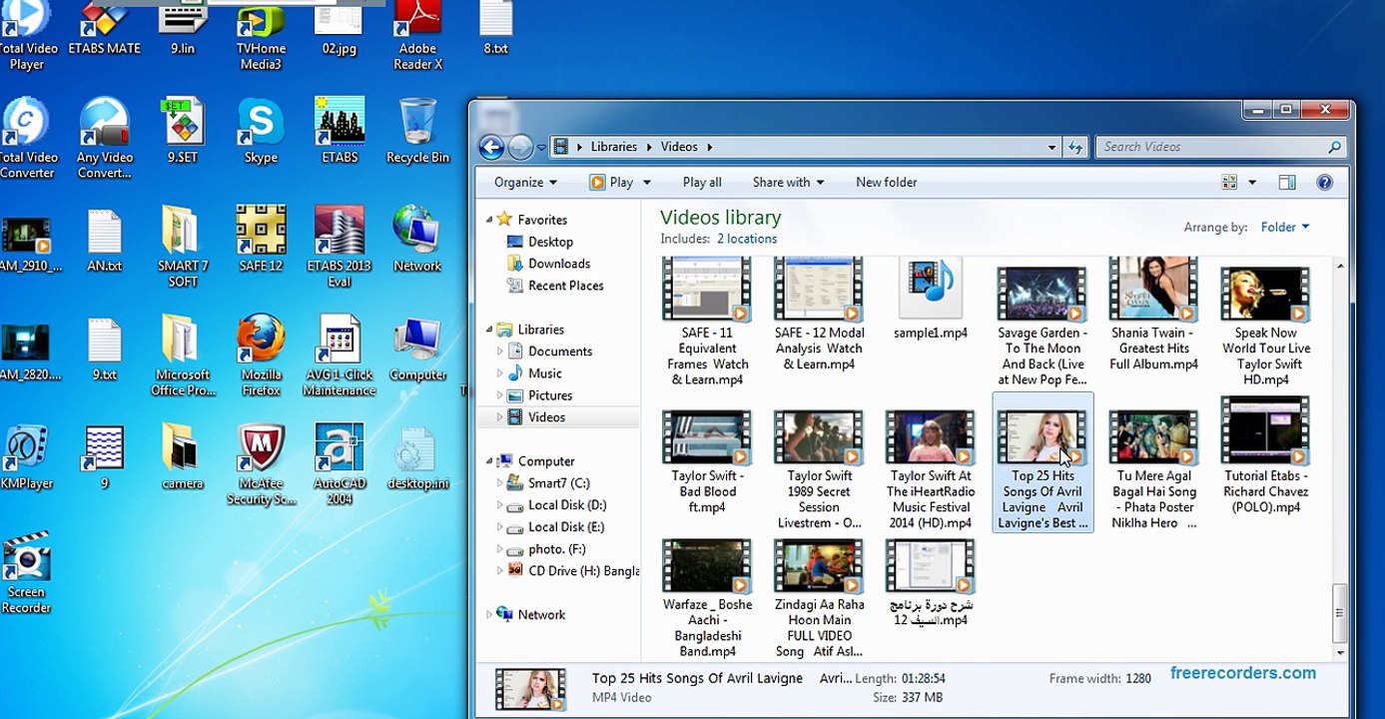1385x719 pixels.
Task: Launch SAFE 12 from the desktop
Action: pyautogui.click(x=261, y=240)
